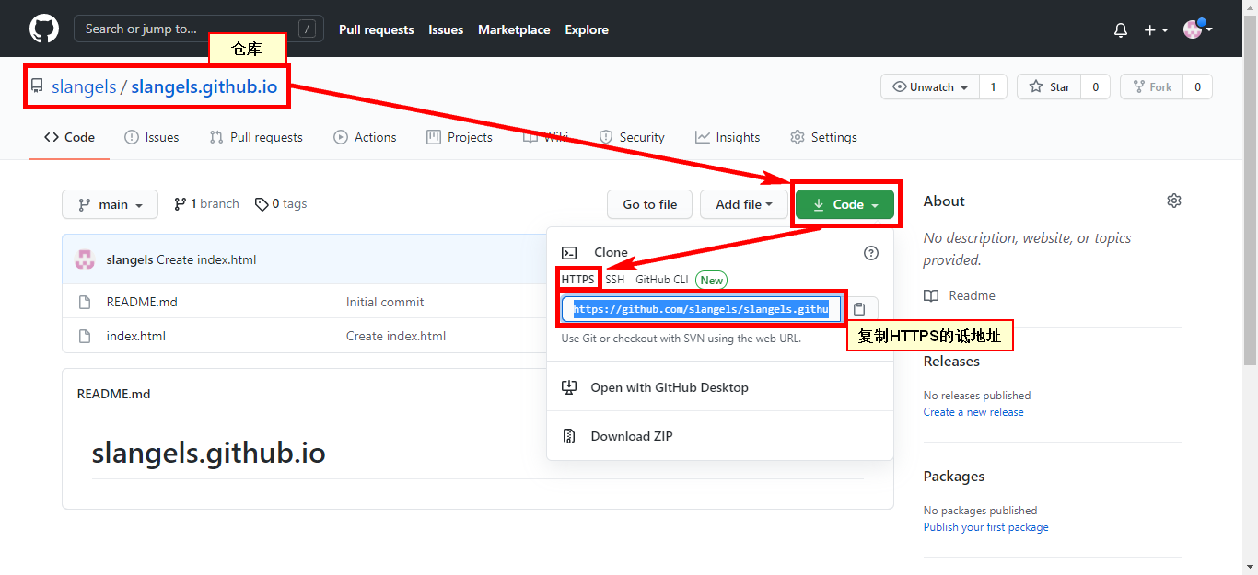
Task: Copy clone URL with clipboard icon
Action: click(859, 309)
